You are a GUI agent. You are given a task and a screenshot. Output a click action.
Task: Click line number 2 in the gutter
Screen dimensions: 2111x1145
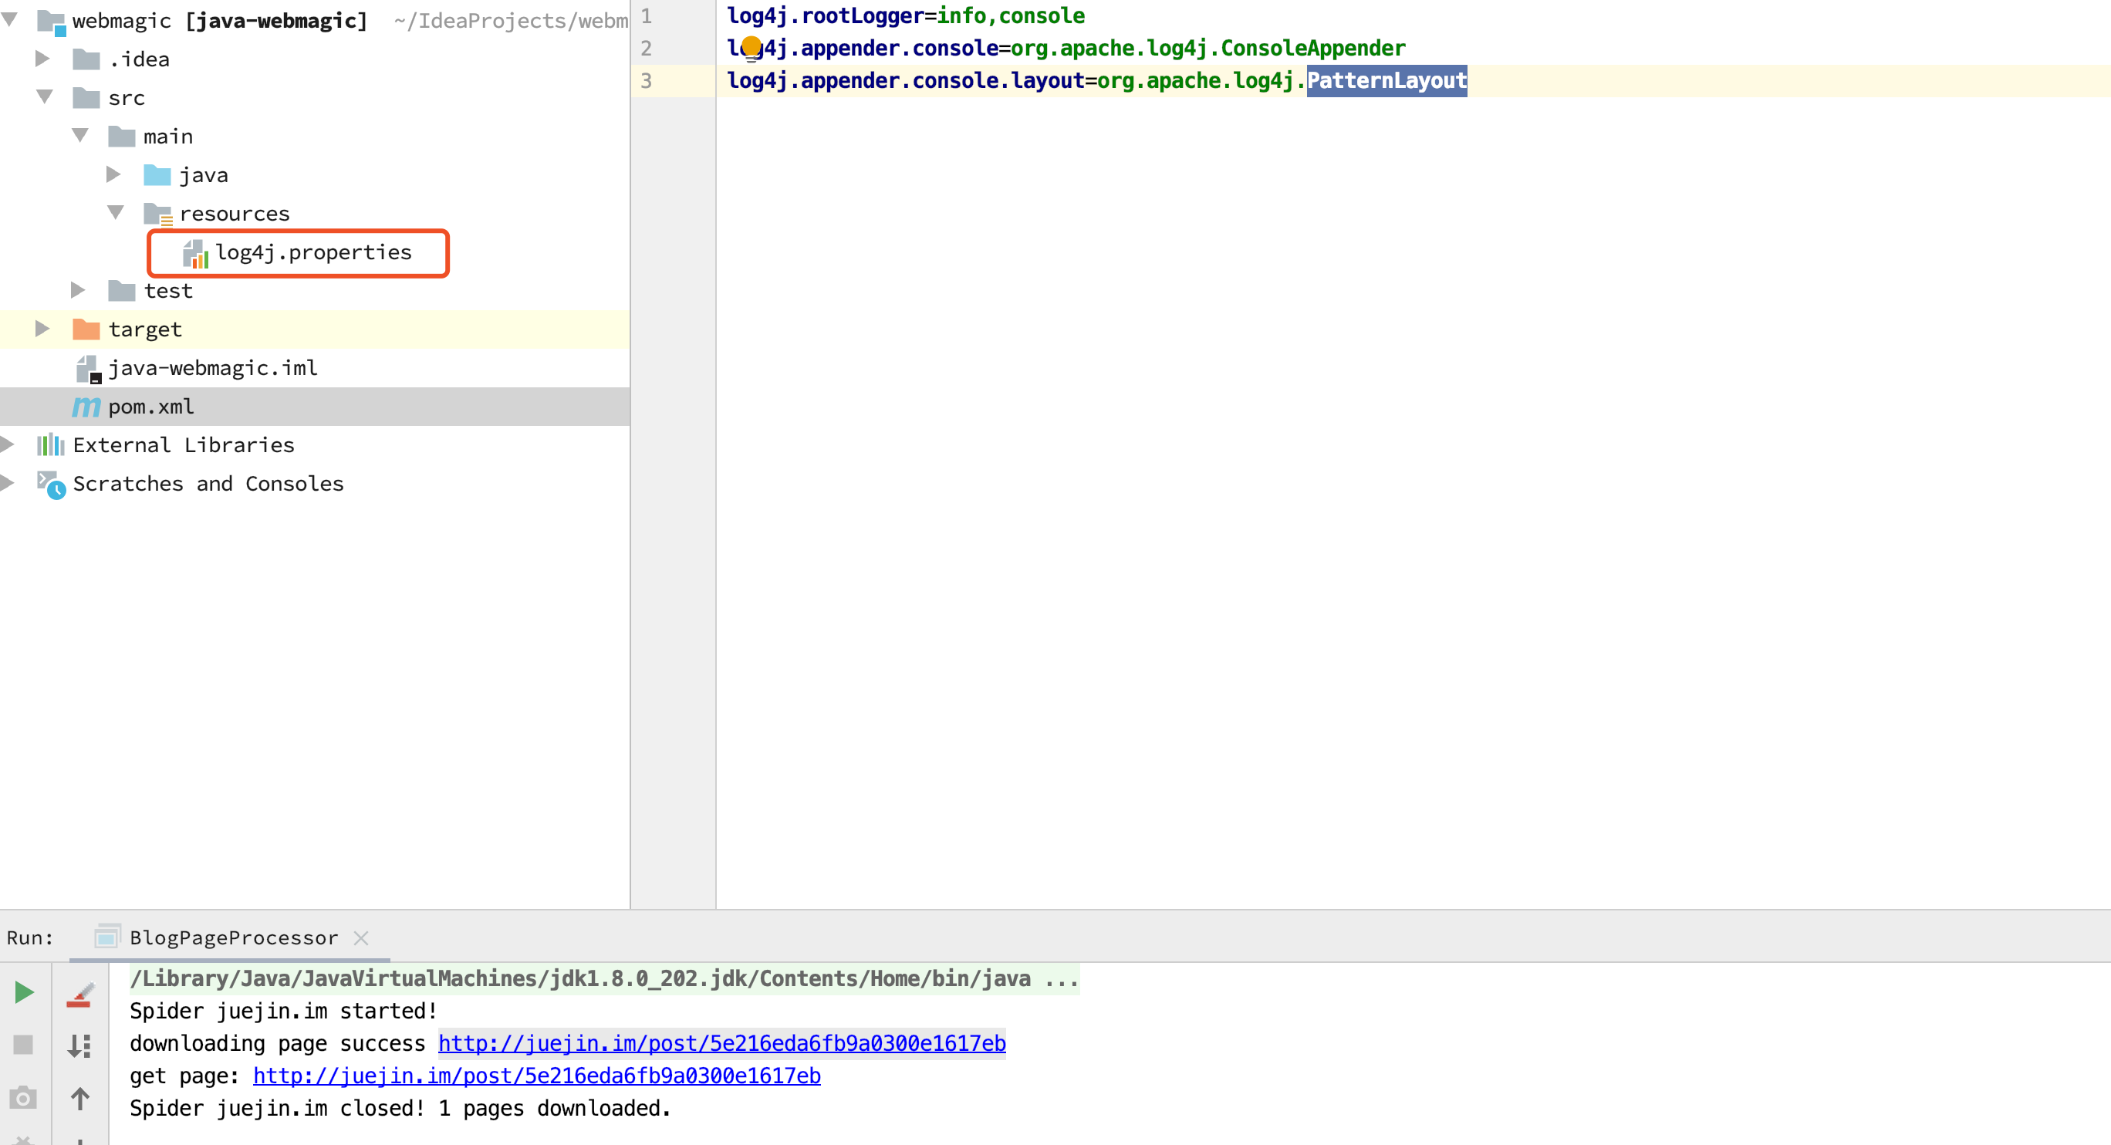pyautogui.click(x=647, y=49)
